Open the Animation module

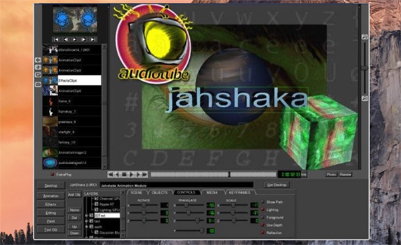click(x=51, y=196)
